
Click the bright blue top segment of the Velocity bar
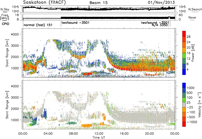point(184,85)
